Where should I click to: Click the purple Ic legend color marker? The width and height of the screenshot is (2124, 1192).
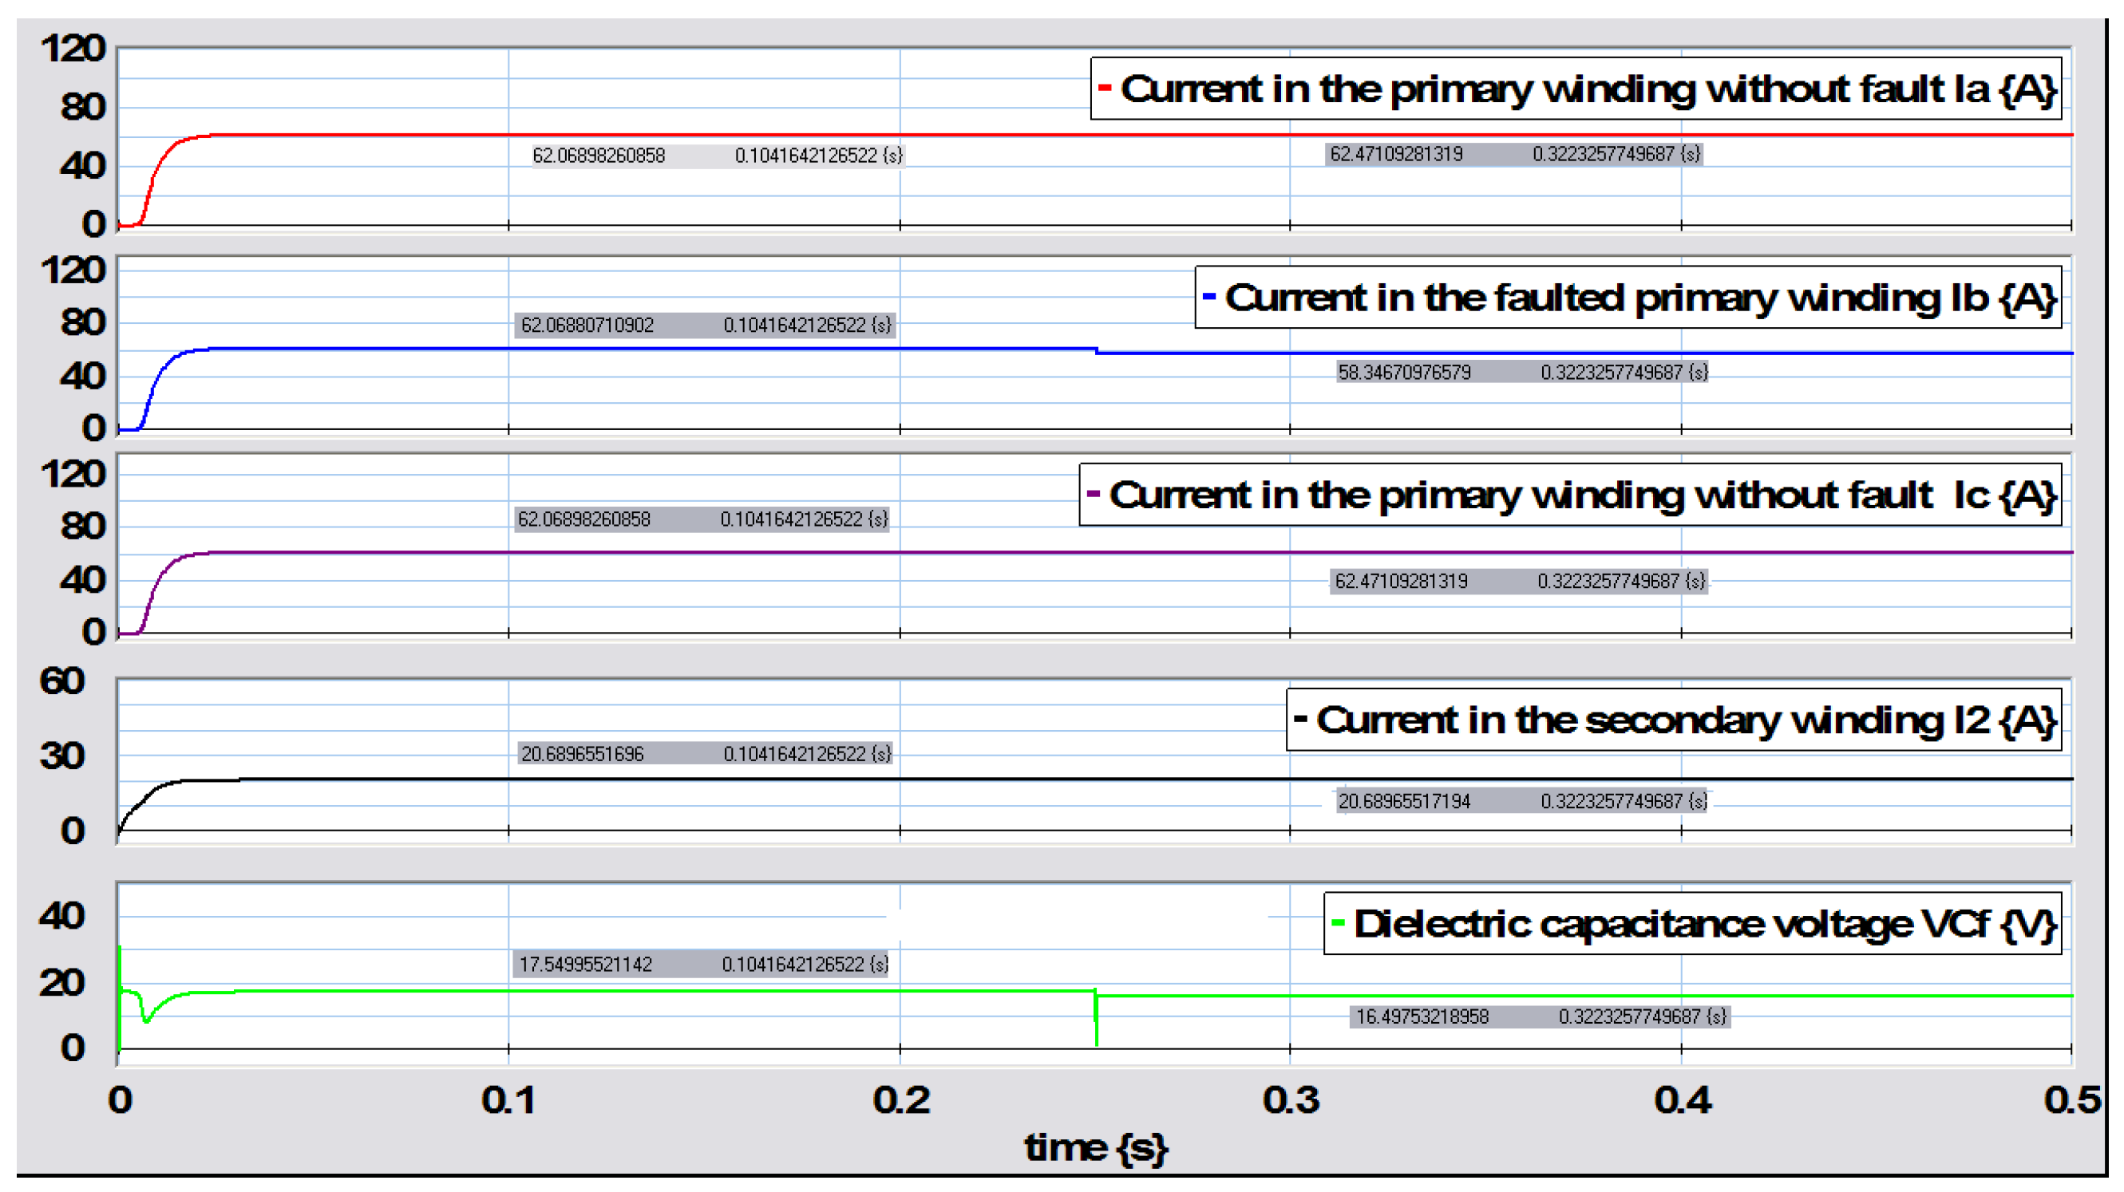pyautogui.click(x=1094, y=493)
